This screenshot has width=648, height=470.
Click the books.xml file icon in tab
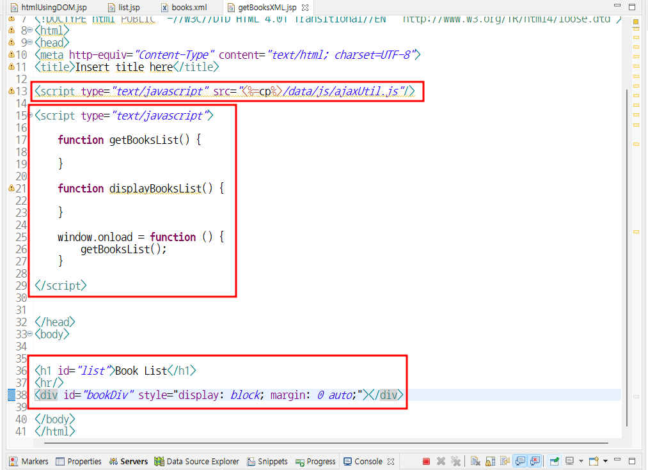pos(165,8)
